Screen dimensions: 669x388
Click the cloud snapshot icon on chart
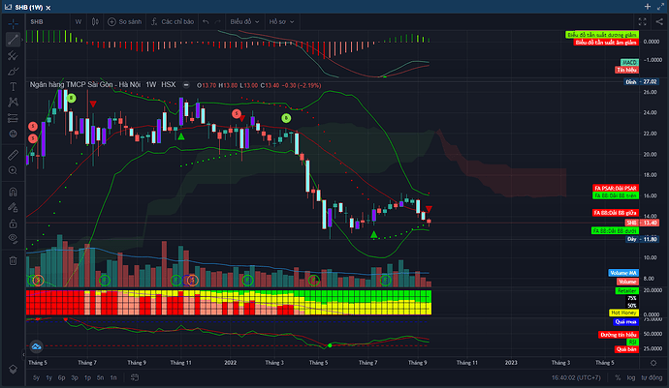36,346
